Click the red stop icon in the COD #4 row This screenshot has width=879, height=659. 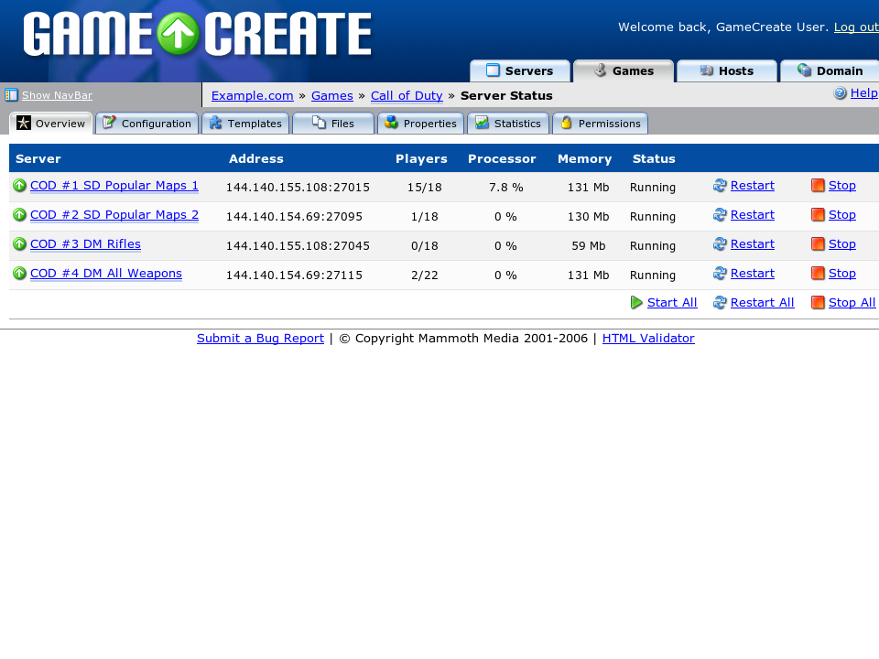pos(818,273)
